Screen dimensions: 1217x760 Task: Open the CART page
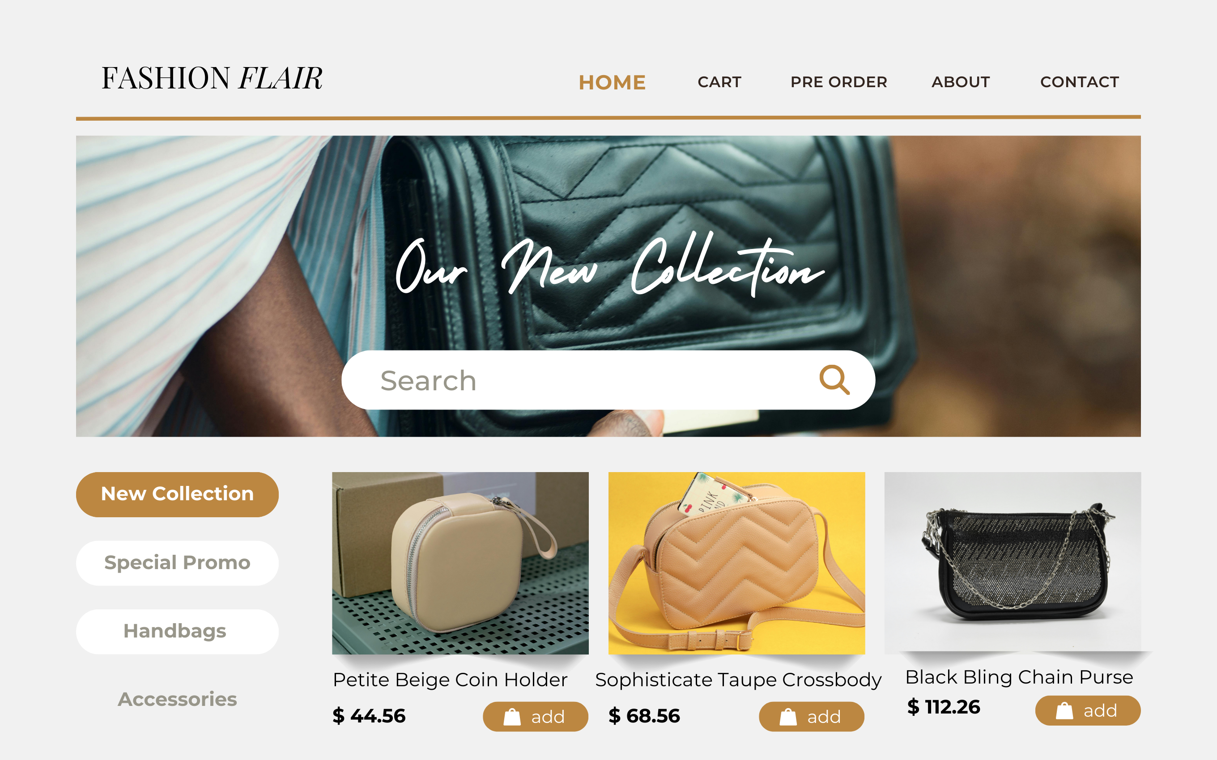(719, 82)
